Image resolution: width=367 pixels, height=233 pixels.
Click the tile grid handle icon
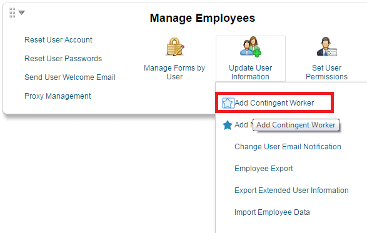tap(12, 12)
